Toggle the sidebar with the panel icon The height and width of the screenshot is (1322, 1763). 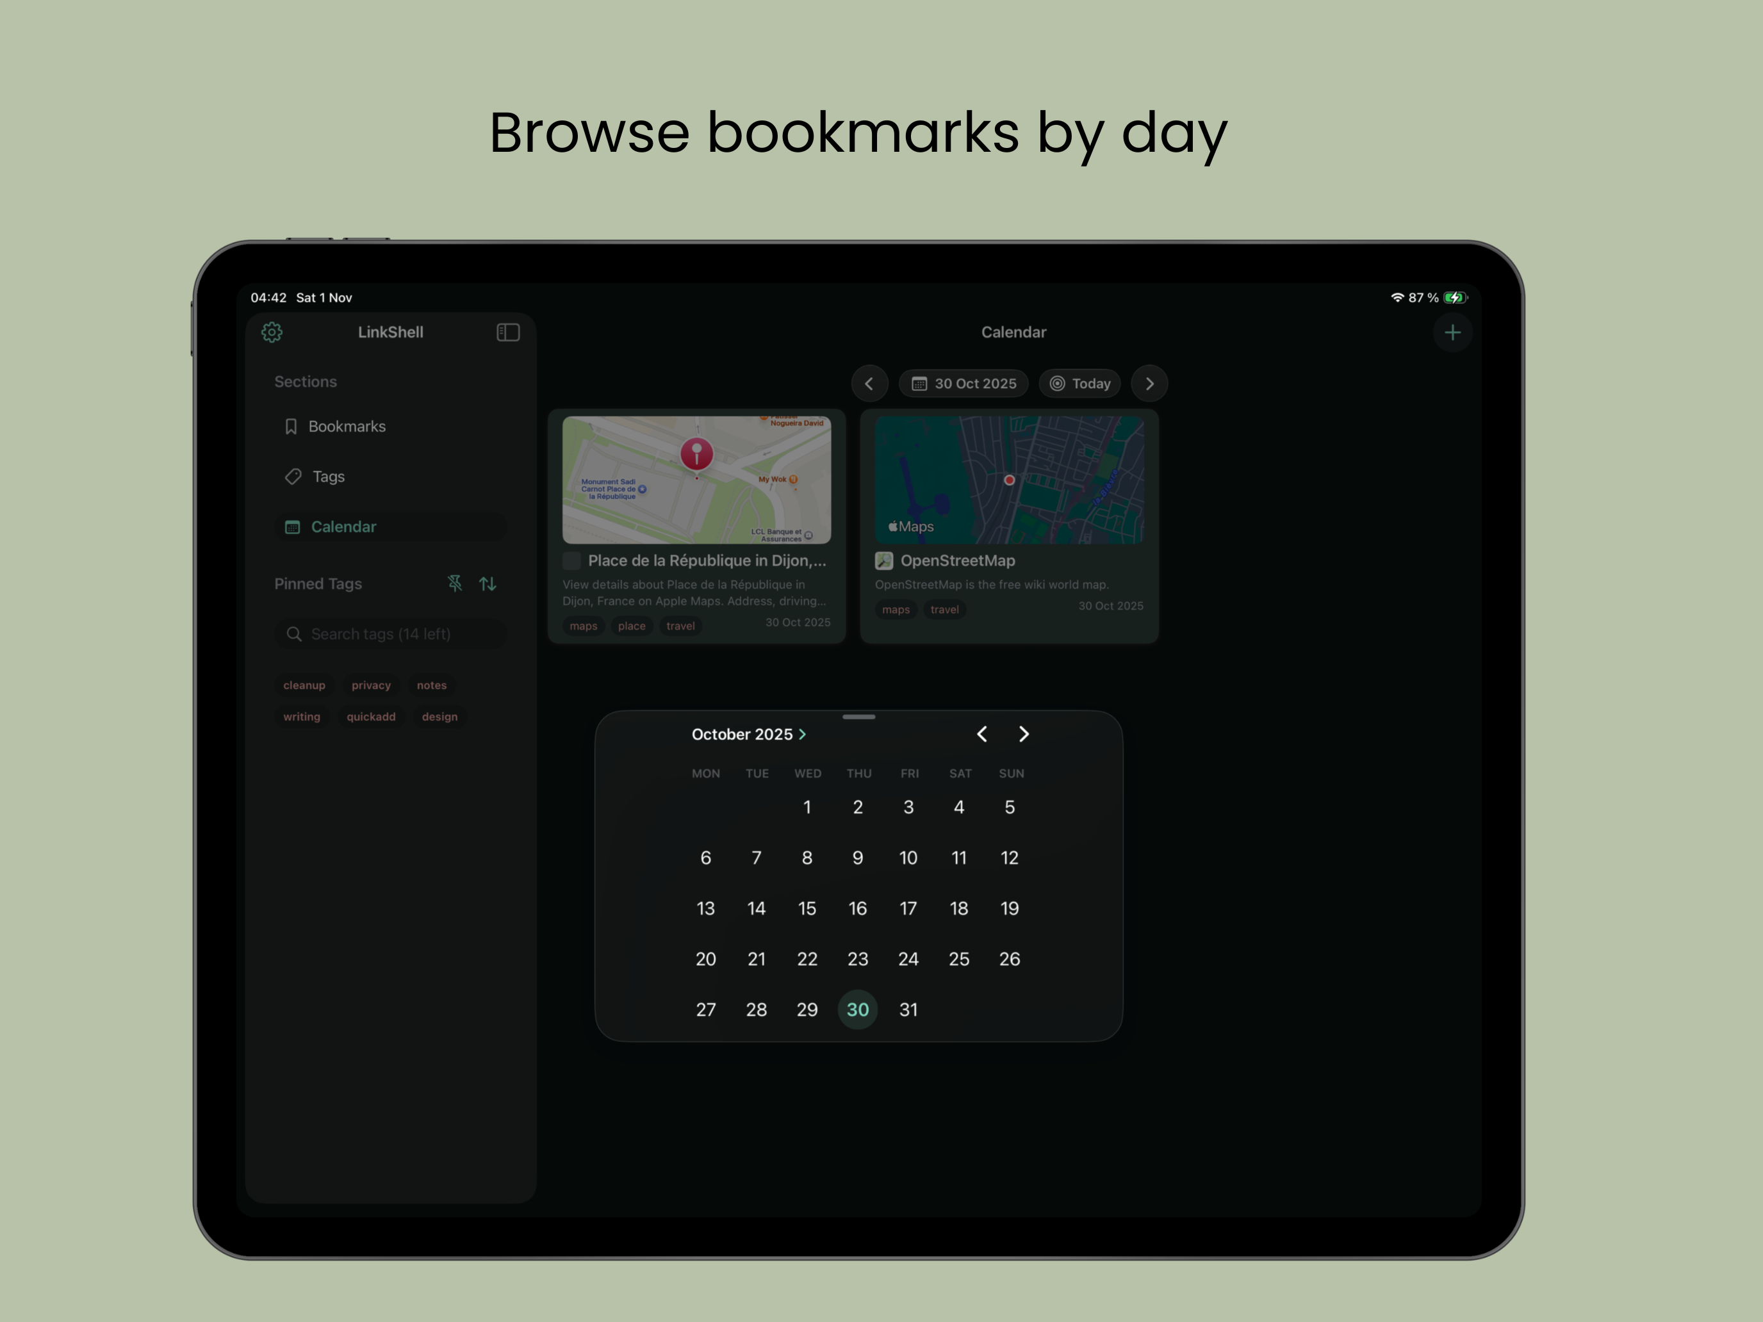tap(508, 332)
